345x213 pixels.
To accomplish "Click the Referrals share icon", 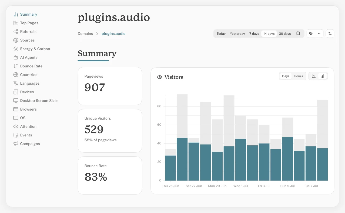I will click(16, 32).
